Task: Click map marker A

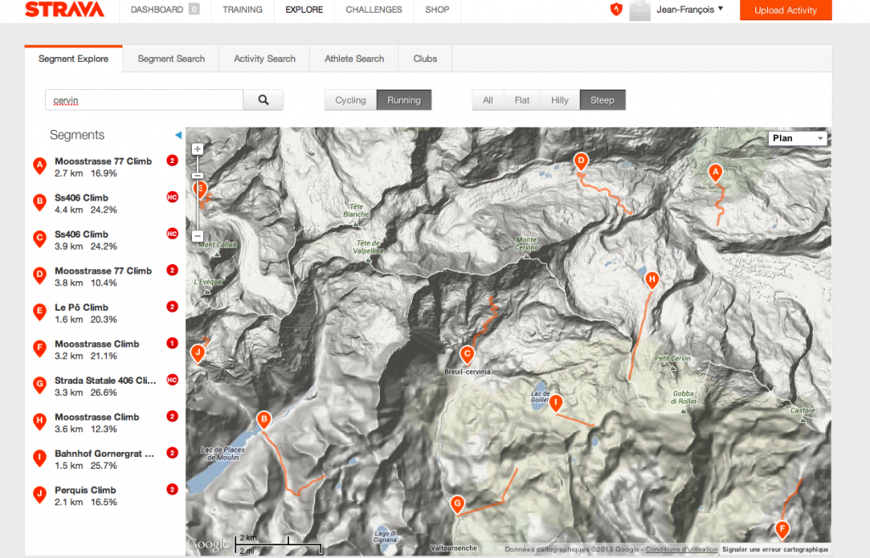Action: [x=715, y=172]
